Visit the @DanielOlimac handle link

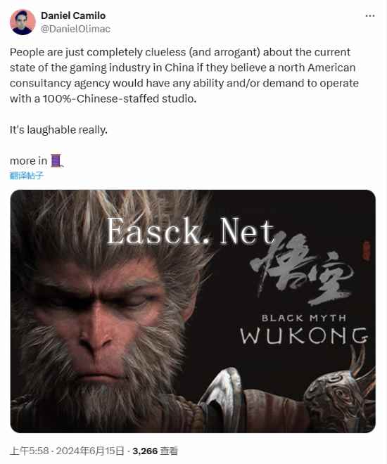pyautogui.click(x=75, y=29)
